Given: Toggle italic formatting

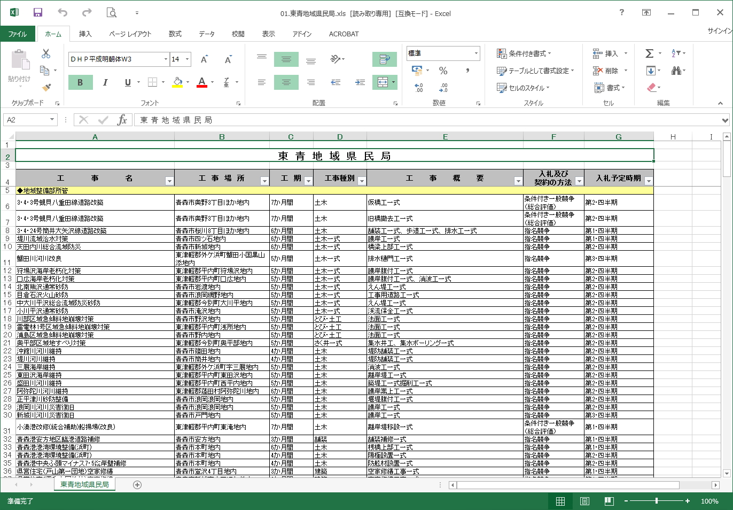Looking at the screenshot, I should [105, 82].
